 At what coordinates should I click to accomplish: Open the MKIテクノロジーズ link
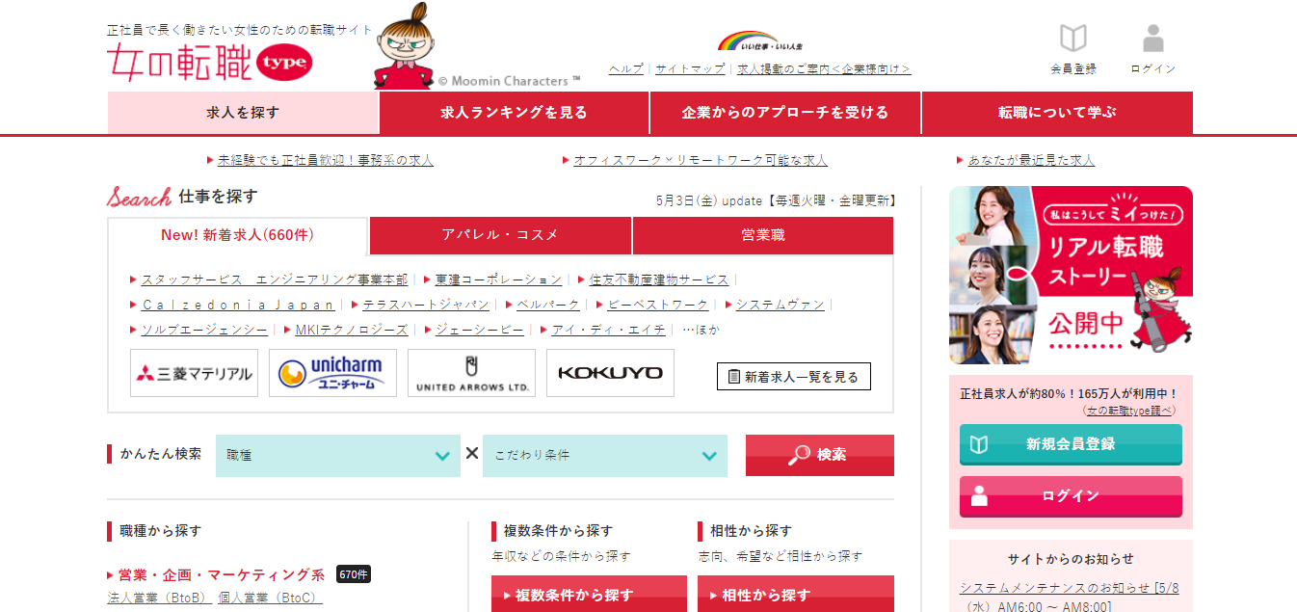352,330
